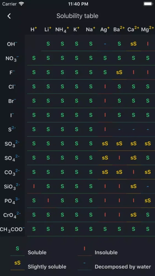This screenshot has width=155, height=276.
Task: Tap the yellow sS legend symbol
Action: pos(17,263)
